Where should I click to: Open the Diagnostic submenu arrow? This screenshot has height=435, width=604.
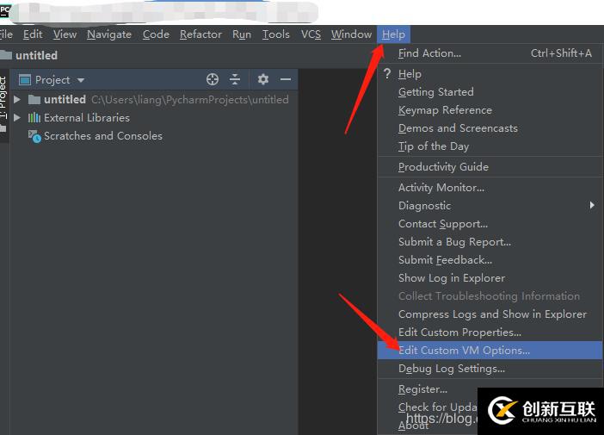point(592,205)
